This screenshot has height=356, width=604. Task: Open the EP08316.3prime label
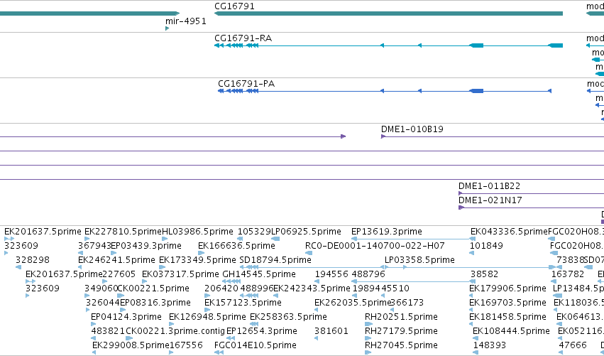(155, 303)
